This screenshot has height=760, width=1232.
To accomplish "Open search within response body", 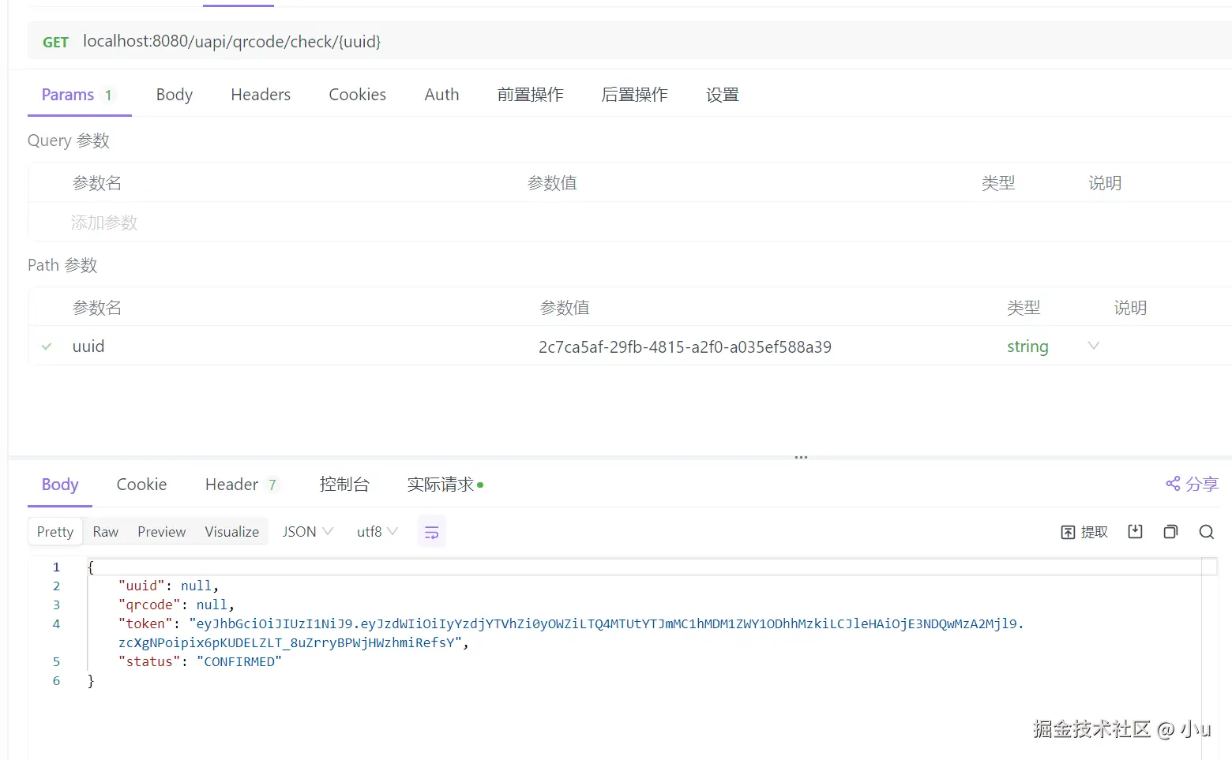I will click(1206, 531).
